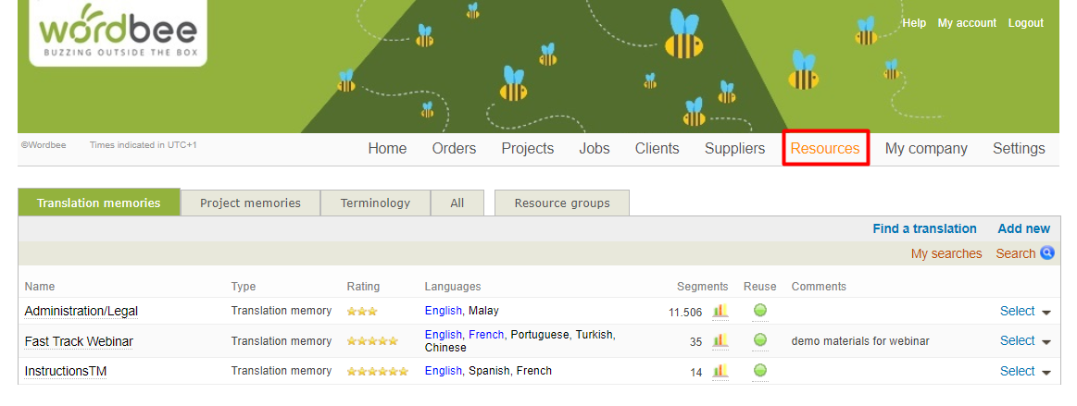This screenshot has height=406, width=1077.
Task: Click green reuse indicator for Administration/Legal
Action: click(760, 311)
